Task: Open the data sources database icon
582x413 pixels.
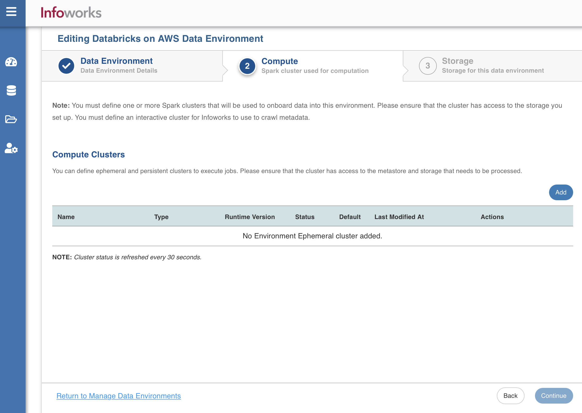Action: coord(11,90)
